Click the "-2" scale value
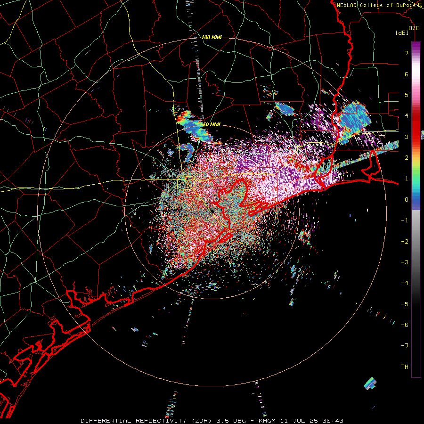This screenshot has width=424, height=424. coord(405,242)
